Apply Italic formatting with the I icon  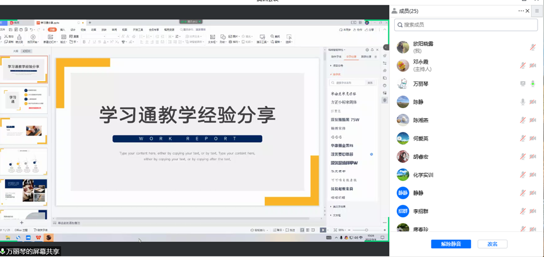pyautogui.click(x=89, y=42)
